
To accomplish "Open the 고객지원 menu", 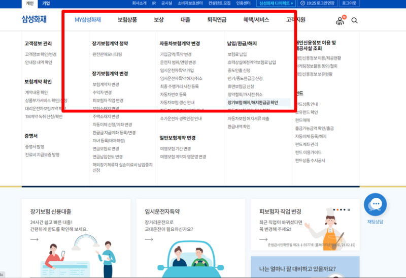I will click(296, 20).
